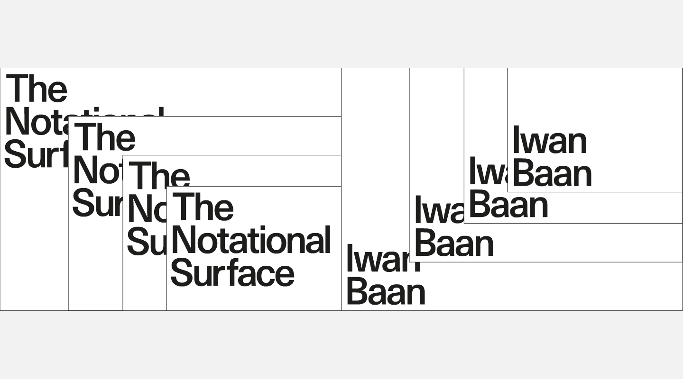Image resolution: width=683 pixels, height=379 pixels.
Task: Click the partially hidden "Nota" text in the back-most card
Action: point(36,122)
